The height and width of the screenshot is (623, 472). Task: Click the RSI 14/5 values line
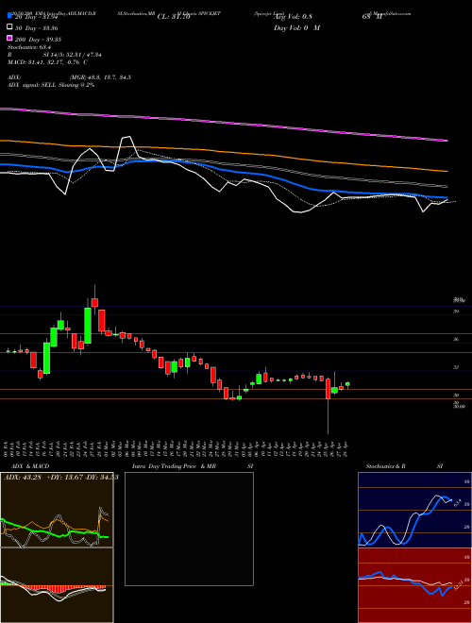click(x=55, y=55)
